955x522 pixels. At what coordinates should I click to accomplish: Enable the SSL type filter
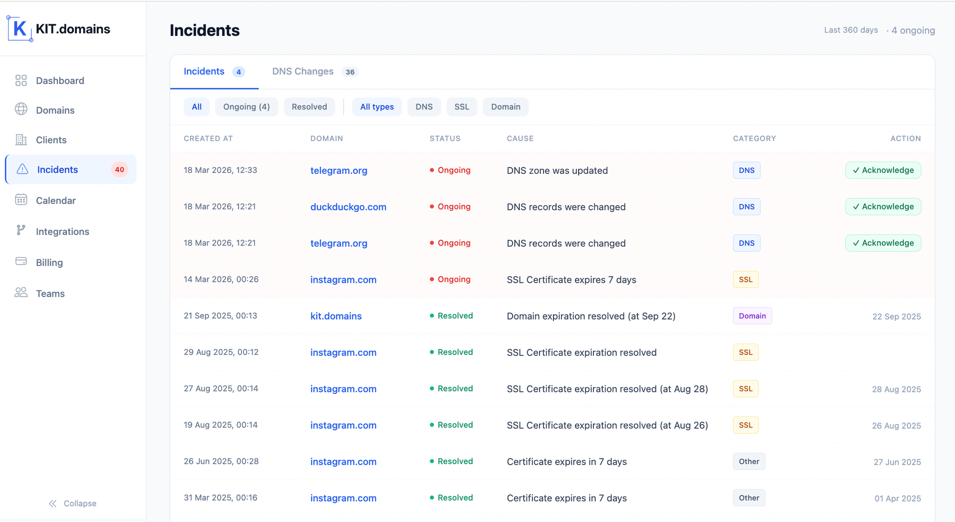pos(461,107)
